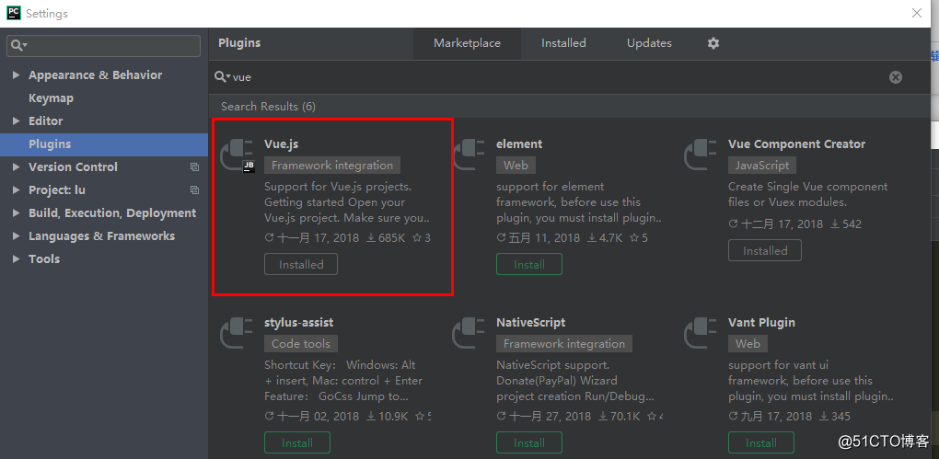Expand the Languages & Frameworks section
Viewport: 939px width, 459px height.
click(17, 235)
